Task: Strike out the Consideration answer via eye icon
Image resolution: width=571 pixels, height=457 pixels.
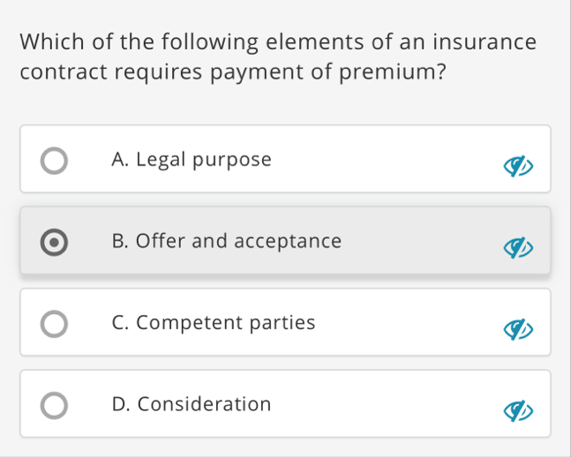Action: click(x=520, y=410)
